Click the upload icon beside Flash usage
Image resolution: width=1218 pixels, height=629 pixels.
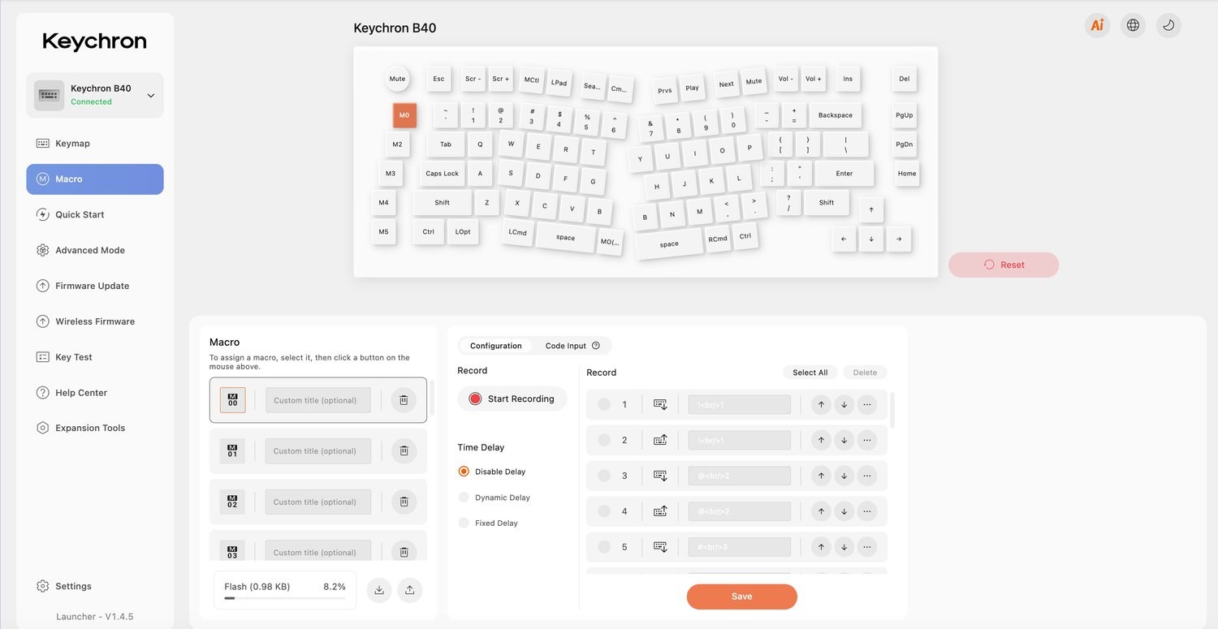click(x=410, y=590)
